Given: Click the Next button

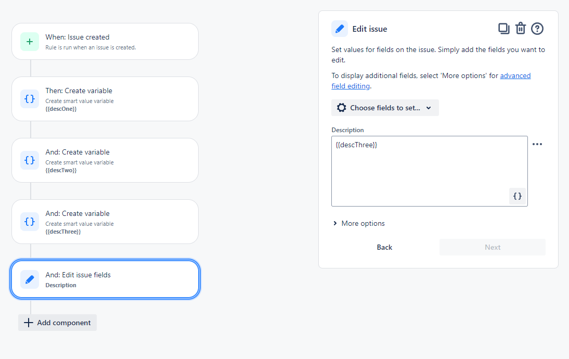Looking at the screenshot, I should 493,247.
